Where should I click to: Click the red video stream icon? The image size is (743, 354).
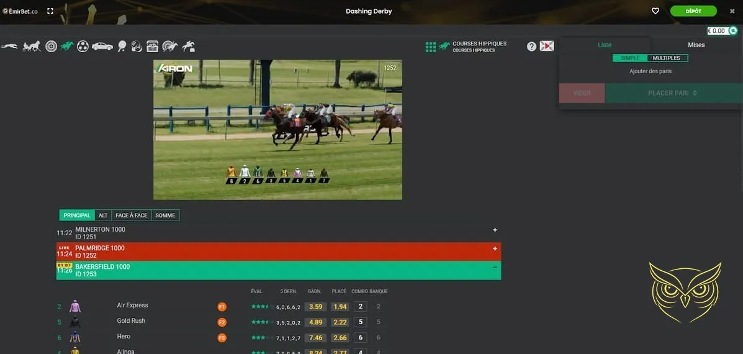click(x=547, y=46)
